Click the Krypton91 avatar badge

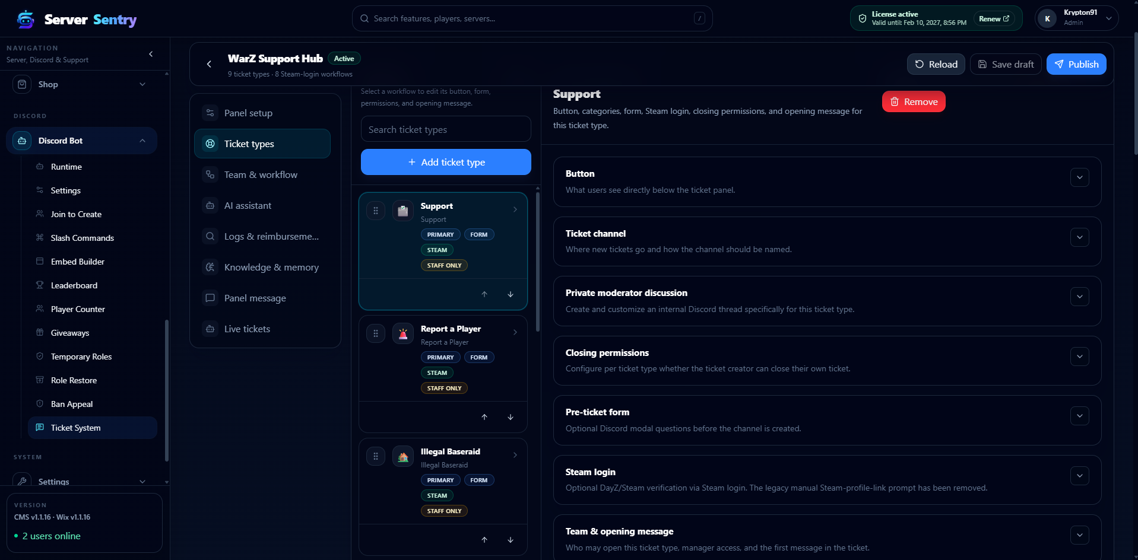pos(1048,18)
